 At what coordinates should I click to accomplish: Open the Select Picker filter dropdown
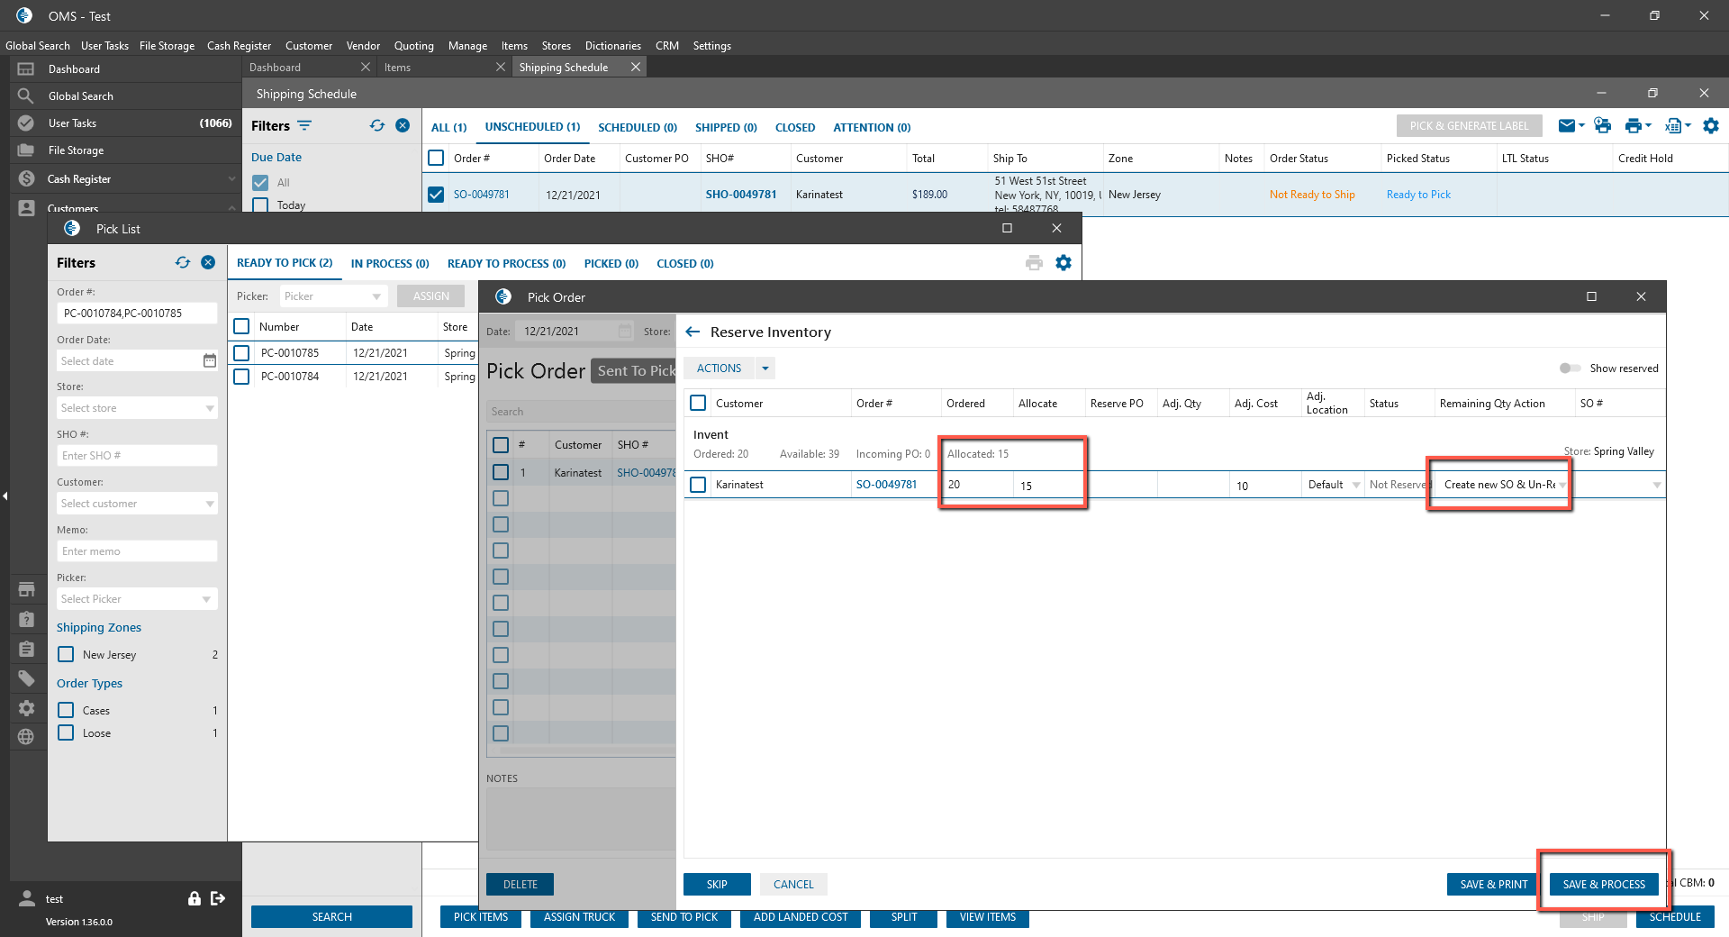(x=137, y=599)
